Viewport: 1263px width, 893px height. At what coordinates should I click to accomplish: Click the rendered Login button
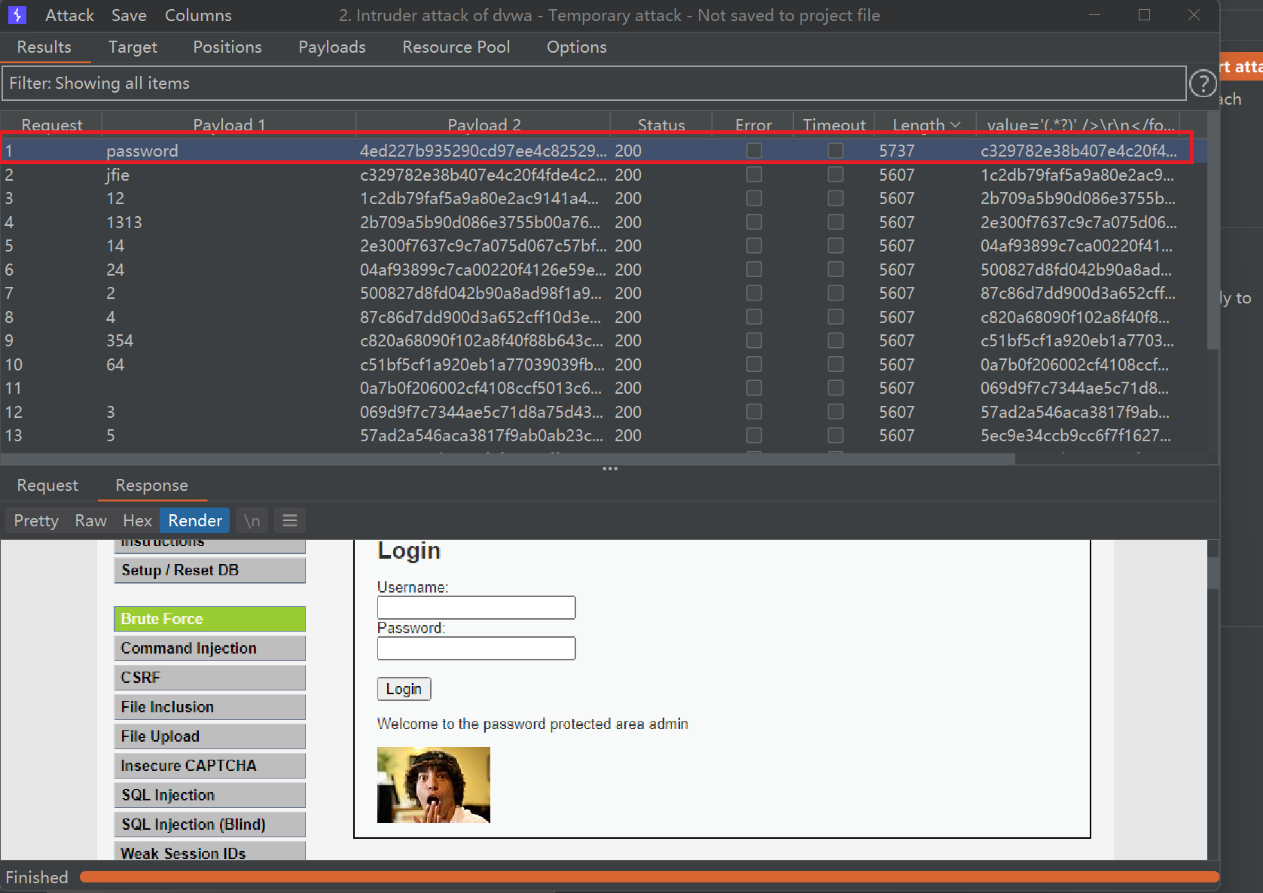coord(404,689)
